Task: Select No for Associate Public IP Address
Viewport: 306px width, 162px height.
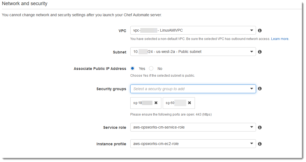Action: pyautogui.click(x=151, y=68)
